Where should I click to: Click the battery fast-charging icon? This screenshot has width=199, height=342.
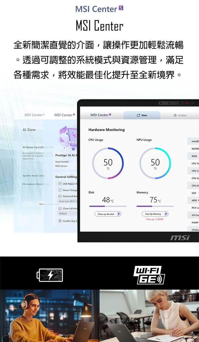[x=50, y=275]
